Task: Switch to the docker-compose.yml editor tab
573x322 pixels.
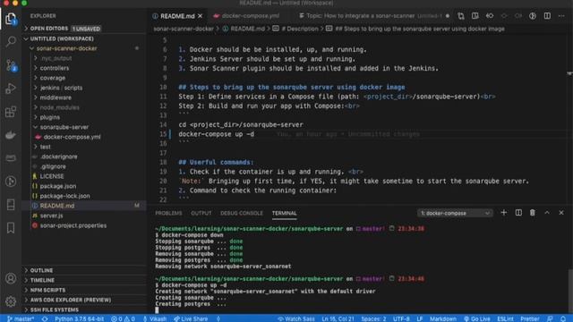Action: pyautogui.click(x=250, y=16)
